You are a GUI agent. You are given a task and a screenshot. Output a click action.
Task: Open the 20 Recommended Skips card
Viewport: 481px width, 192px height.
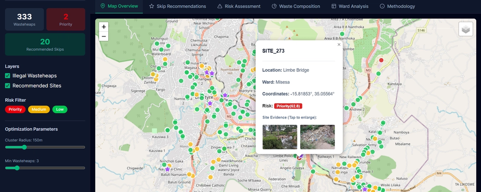45,45
